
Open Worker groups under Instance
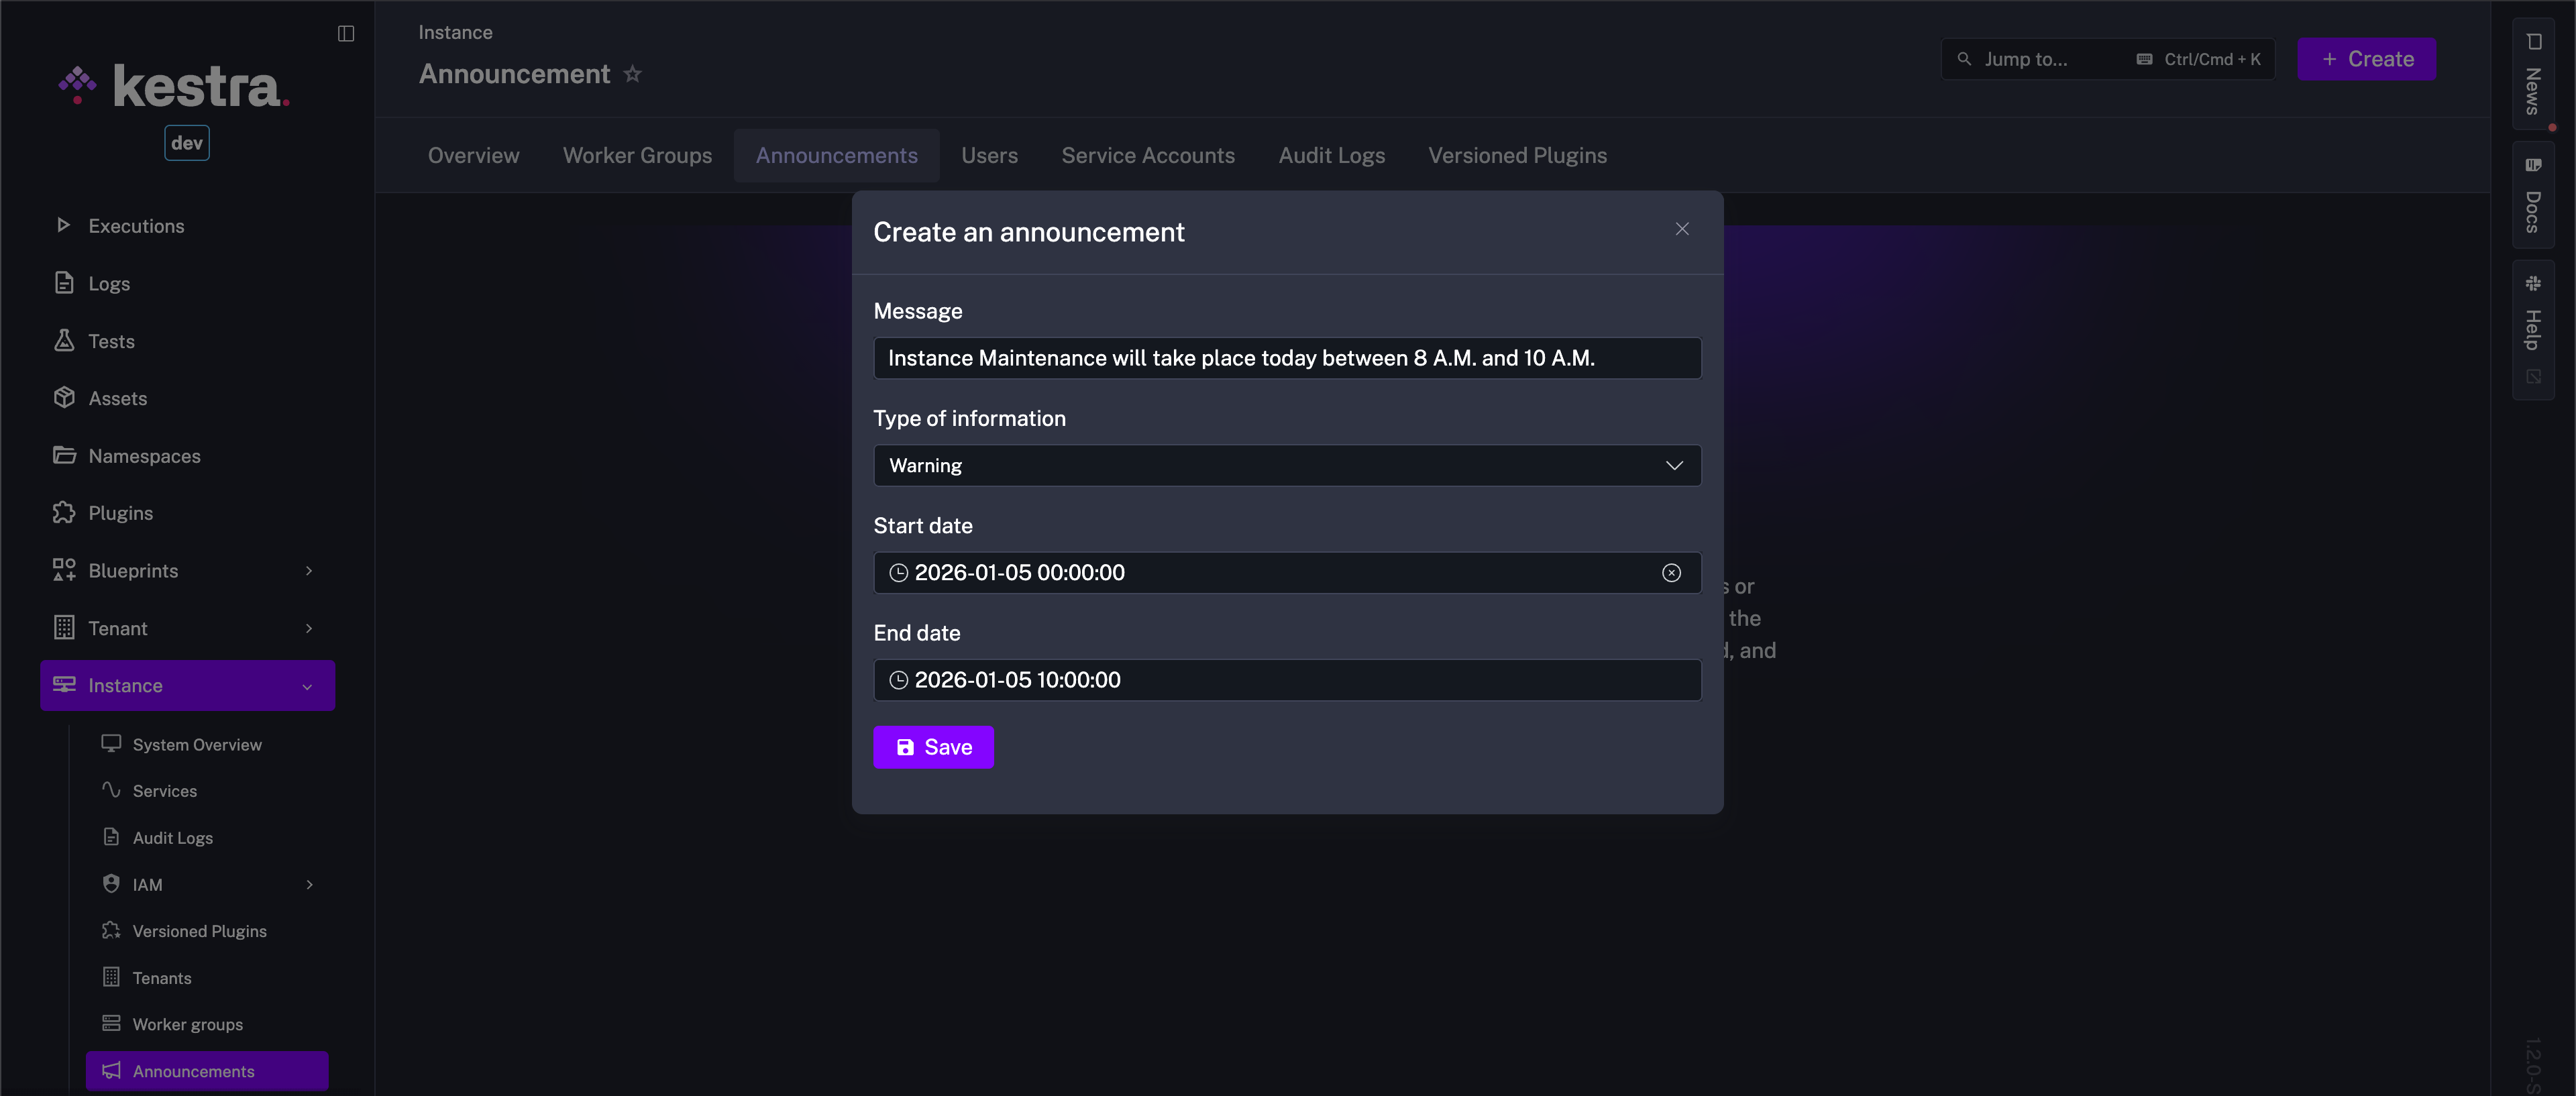tap(187, 1024)
